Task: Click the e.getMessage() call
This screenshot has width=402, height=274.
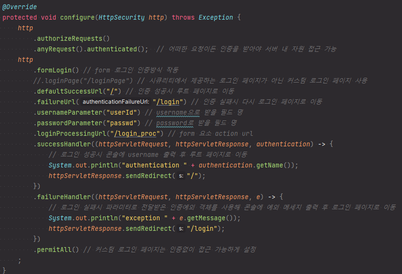Action: pyautogui.click(x=206, y=218)
